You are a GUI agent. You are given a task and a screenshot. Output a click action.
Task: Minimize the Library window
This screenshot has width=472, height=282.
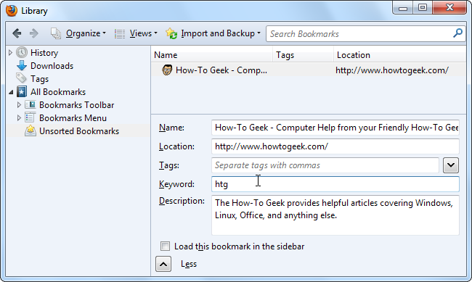[x=403, y=8]
